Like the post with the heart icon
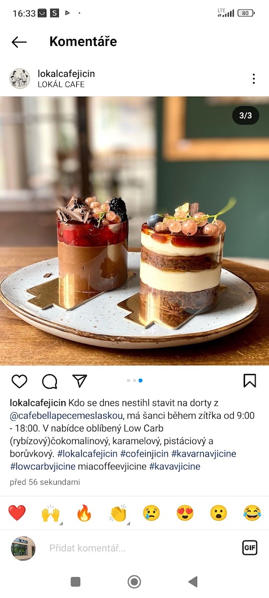 click(x=19, y=381)
